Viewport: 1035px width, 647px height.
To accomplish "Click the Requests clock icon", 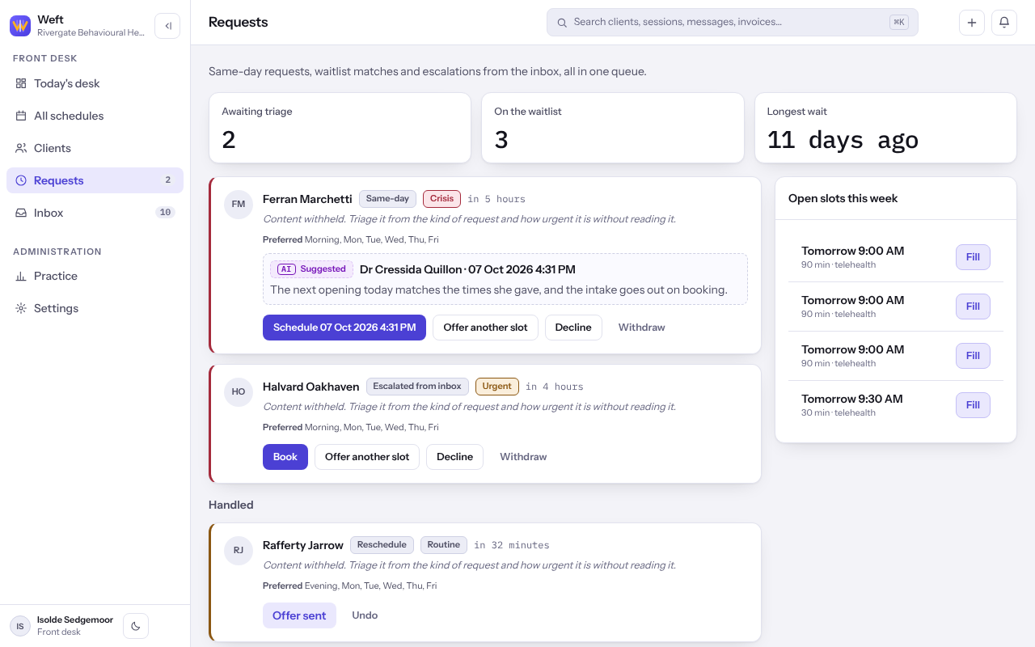I will (x=21, y=180).
